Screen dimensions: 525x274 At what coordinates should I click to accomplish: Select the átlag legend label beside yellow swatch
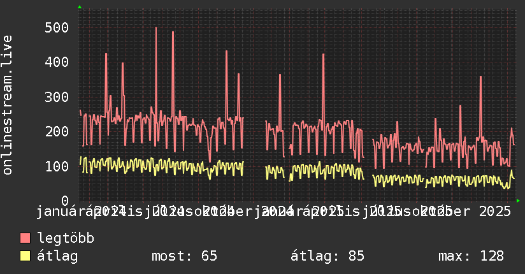tap(57, 256)
